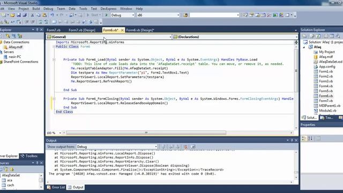Open the Project menu
Screen dimensions: 343x193
[x=24, y=9]
